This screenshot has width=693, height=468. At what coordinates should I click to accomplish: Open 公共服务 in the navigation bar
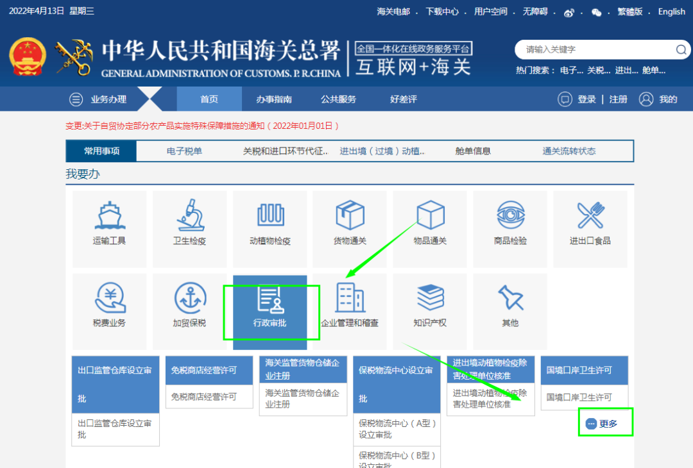coord(339,99)
